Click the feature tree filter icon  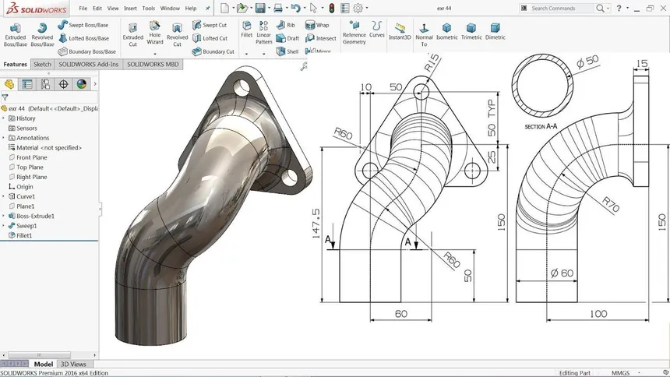click(x=5, y=97)
